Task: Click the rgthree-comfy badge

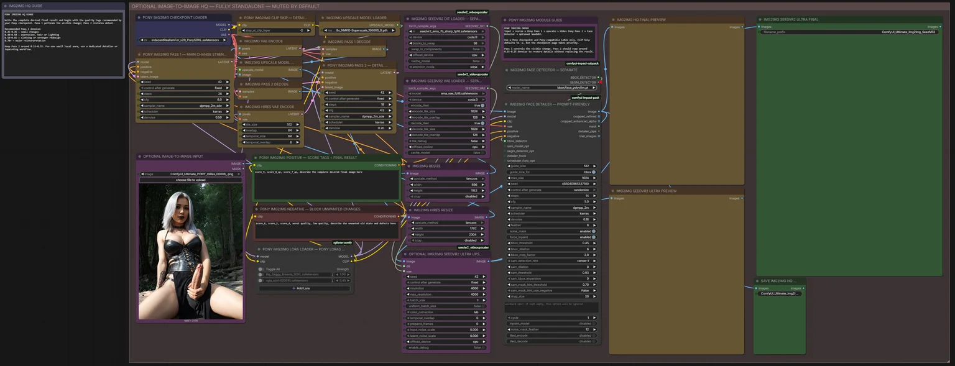Action: [x=343, y=242]
